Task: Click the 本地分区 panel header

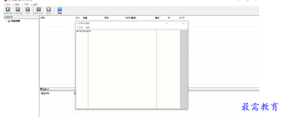Action: (21, 17)
